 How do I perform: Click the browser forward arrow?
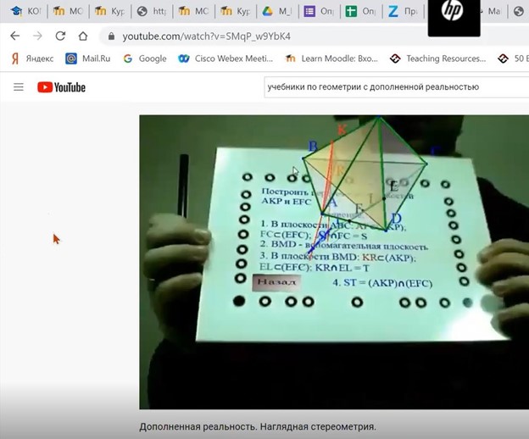point(37,36)
